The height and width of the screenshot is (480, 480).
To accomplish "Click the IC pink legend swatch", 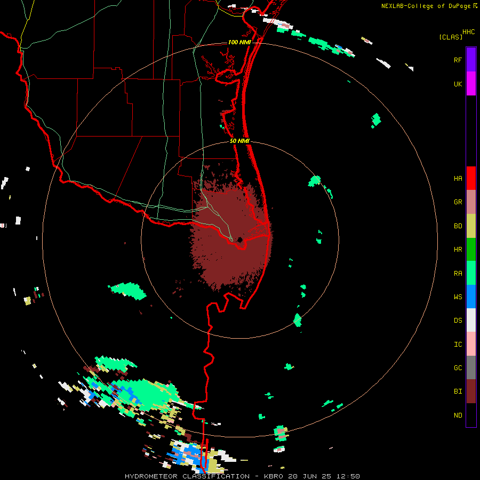I will click(471, 344).
